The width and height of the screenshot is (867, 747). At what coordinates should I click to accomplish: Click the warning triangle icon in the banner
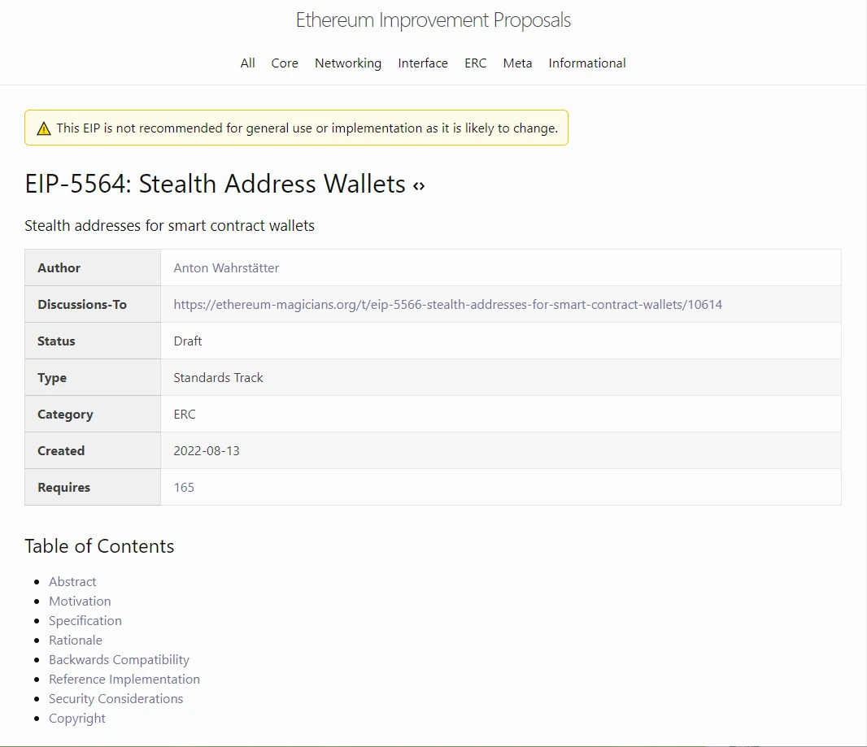pyautogui.click(x=44, y=128)
